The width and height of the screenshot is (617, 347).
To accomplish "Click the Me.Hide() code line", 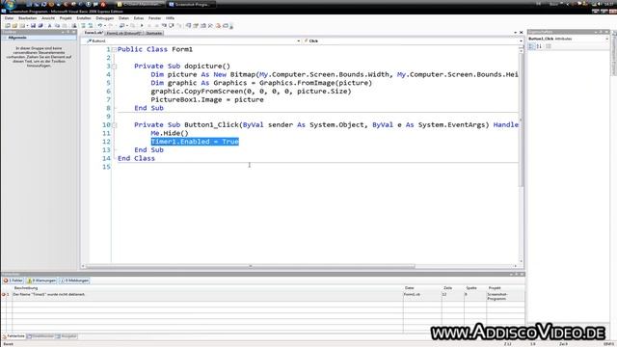I will point(170,133).
